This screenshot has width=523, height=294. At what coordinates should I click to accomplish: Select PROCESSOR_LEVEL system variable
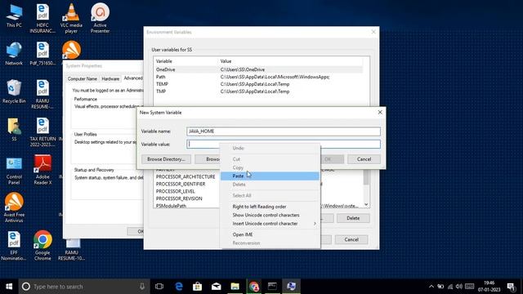175,191
